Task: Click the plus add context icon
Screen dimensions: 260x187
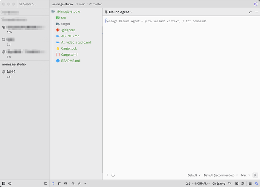Action: 107,175
